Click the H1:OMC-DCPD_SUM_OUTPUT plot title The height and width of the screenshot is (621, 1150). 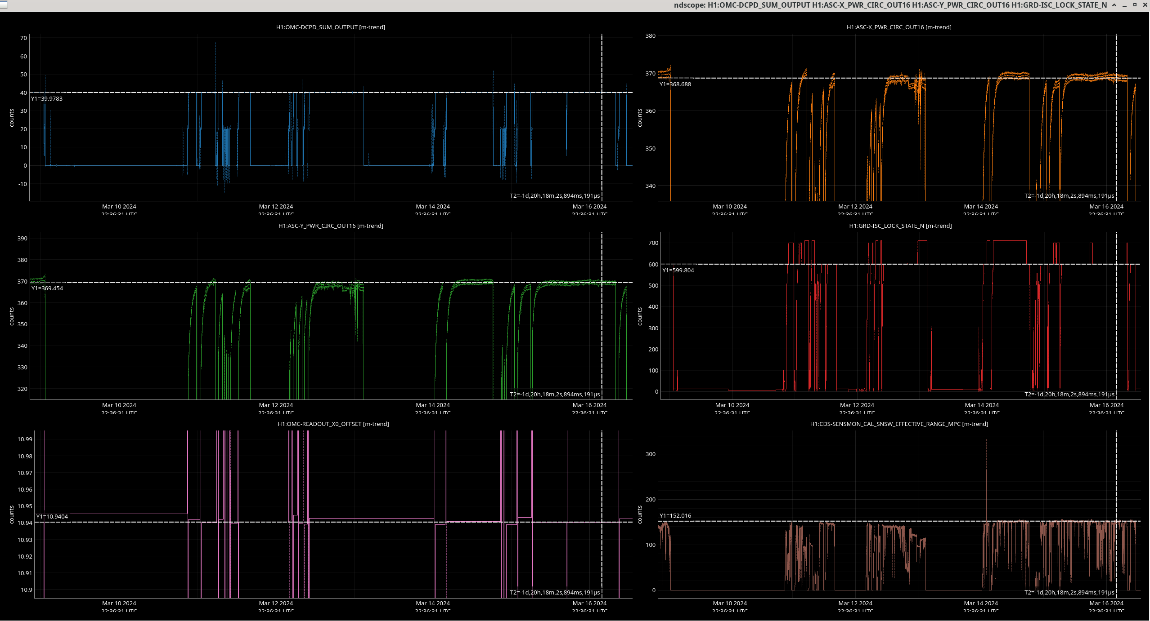click(330, 27)
